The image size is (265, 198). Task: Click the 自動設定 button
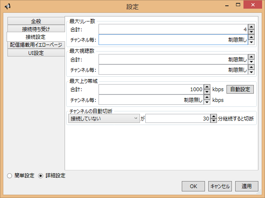pyautogui.click(x=240, y=89)
